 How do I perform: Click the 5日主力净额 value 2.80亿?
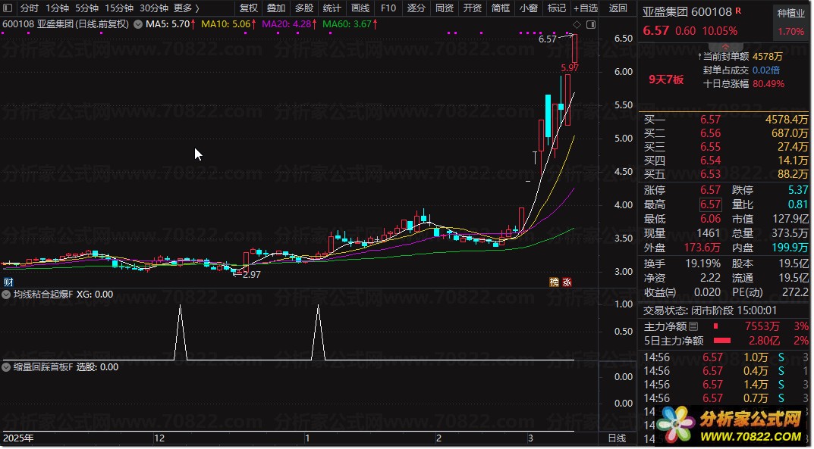(764, 341)
